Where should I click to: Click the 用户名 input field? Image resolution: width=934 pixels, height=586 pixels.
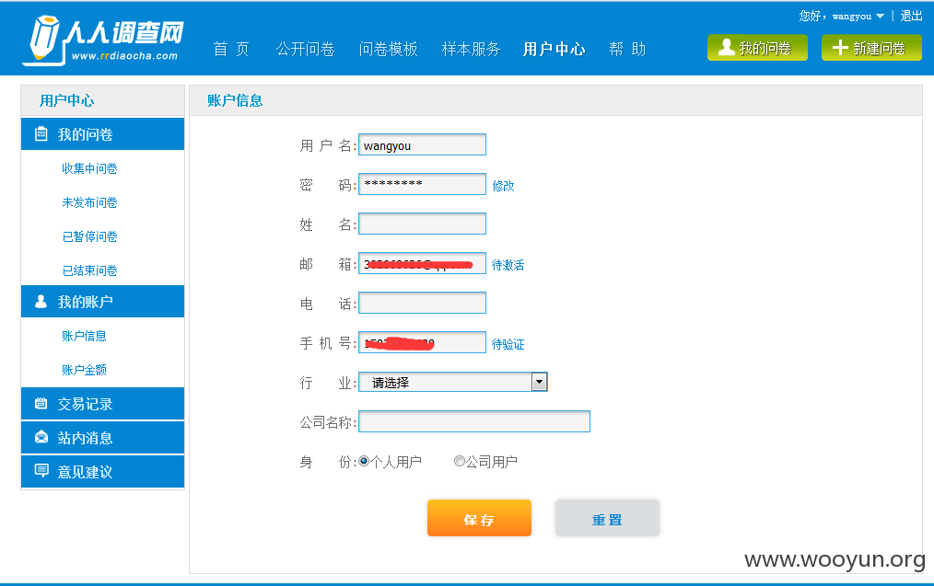coord(422,144)
